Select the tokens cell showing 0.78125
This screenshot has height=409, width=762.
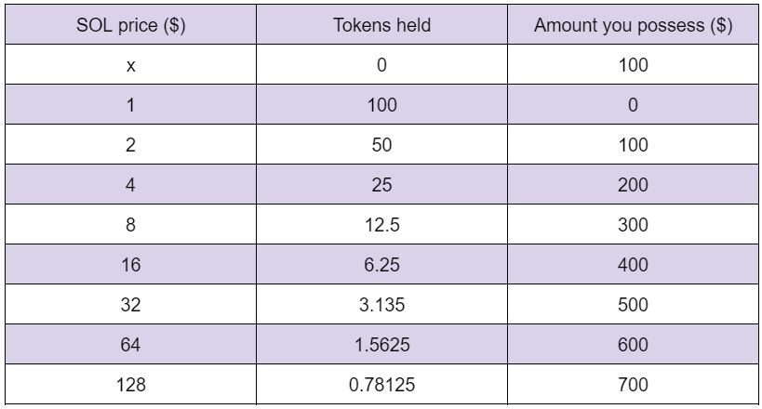(x=382, y=384)
